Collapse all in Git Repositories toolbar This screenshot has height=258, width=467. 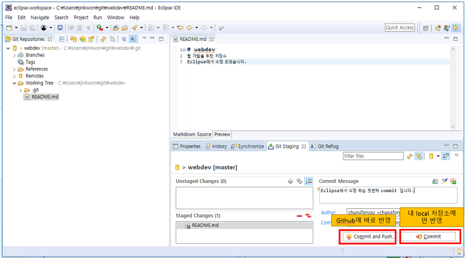click(x=62, y=39)
